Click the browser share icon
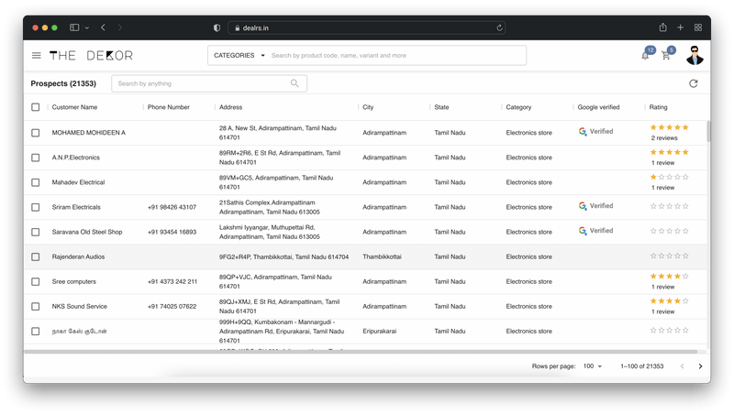 pyautogui.click(x=662, y=27)
